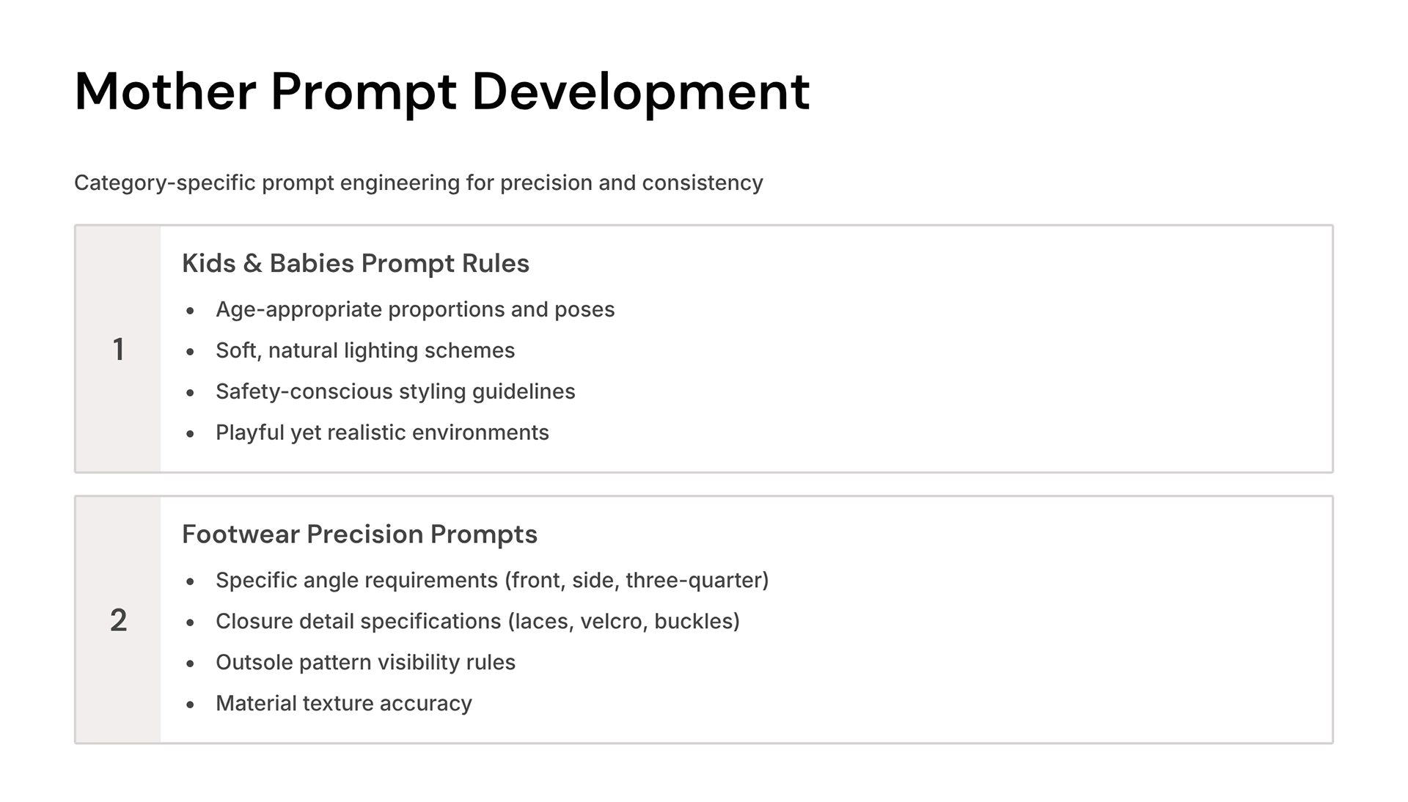Click the word 'Development' in the title
The height and width of the screenshot is (802, 1408).
tap(640, 92)
